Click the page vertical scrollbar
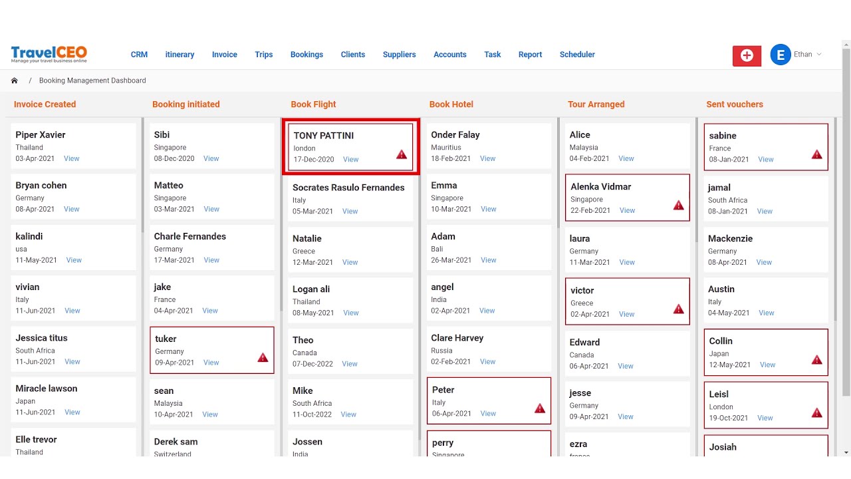The width and height of the screenshot is (851, 479). 846,223
